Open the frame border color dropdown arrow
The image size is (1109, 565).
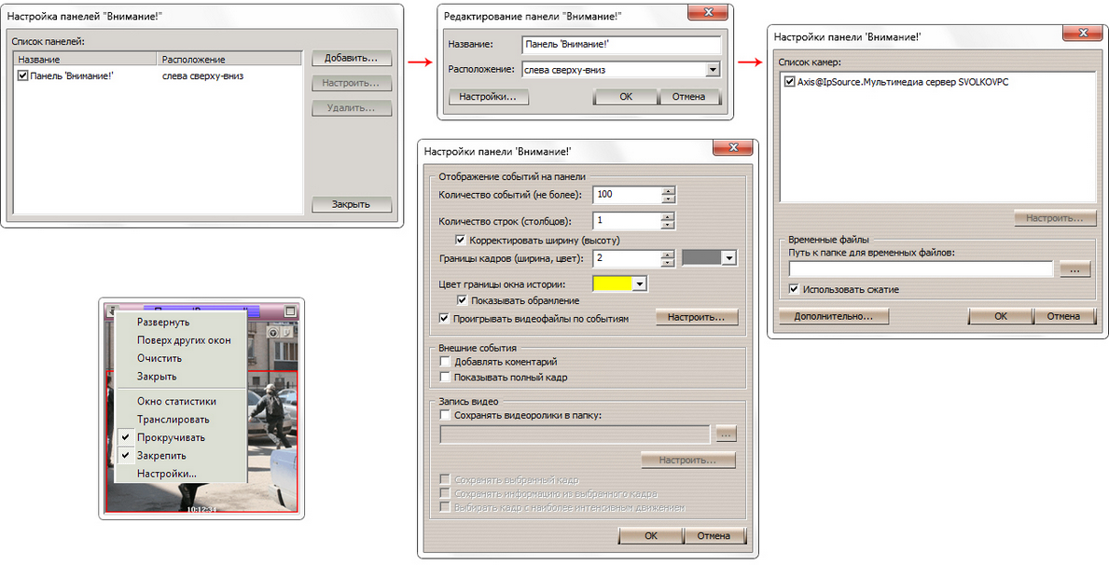[729, 259]
